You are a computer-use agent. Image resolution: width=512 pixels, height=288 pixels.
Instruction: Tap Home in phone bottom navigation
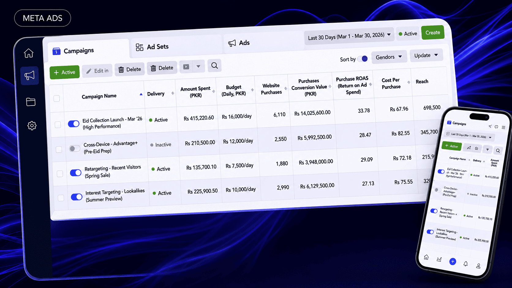pyautogui.click(x=426, y=257)
